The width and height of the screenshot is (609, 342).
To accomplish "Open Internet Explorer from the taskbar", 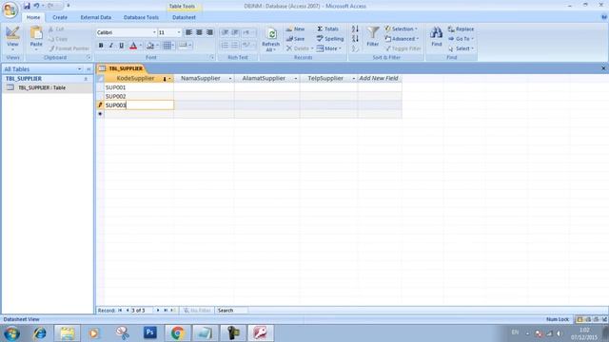I will click(x=40, y=333).
